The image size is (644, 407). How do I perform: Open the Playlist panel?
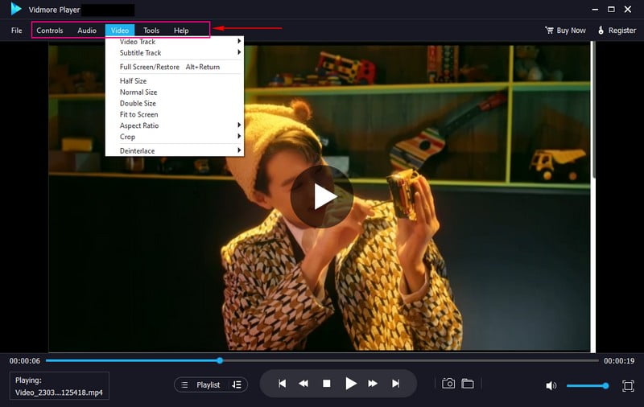click(x=209, y=384)
